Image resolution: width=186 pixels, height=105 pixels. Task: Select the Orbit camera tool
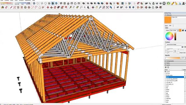click(93, 7)
